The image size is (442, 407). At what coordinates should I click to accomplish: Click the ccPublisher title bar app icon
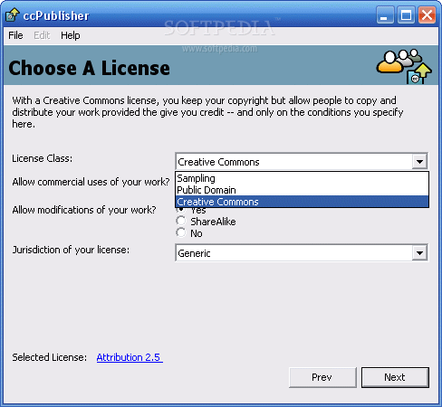click(x=13, y=14)
